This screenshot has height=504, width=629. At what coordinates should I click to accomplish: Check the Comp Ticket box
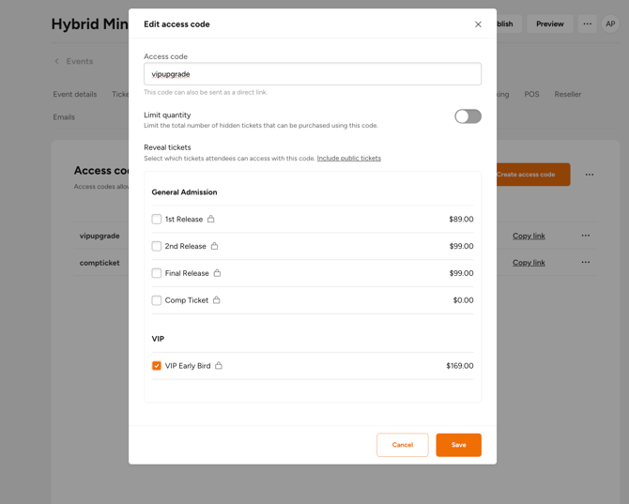pos(157,300)
